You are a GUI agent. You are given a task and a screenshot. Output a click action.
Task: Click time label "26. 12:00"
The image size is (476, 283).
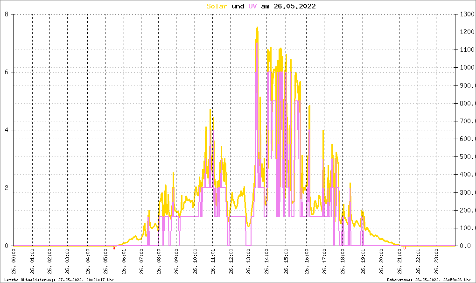(x=231, y=261)
